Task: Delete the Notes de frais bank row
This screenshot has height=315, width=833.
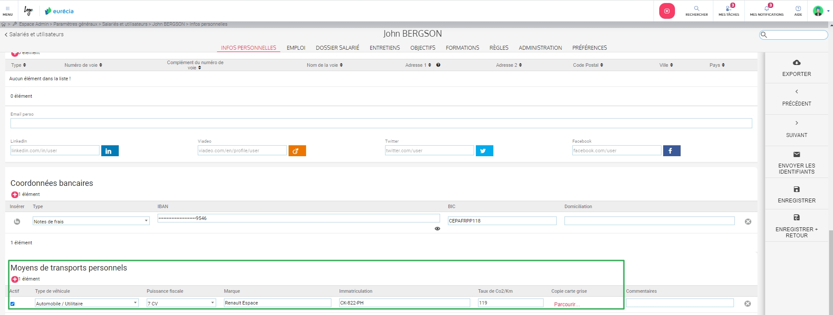Action: [x=748, y=222]
